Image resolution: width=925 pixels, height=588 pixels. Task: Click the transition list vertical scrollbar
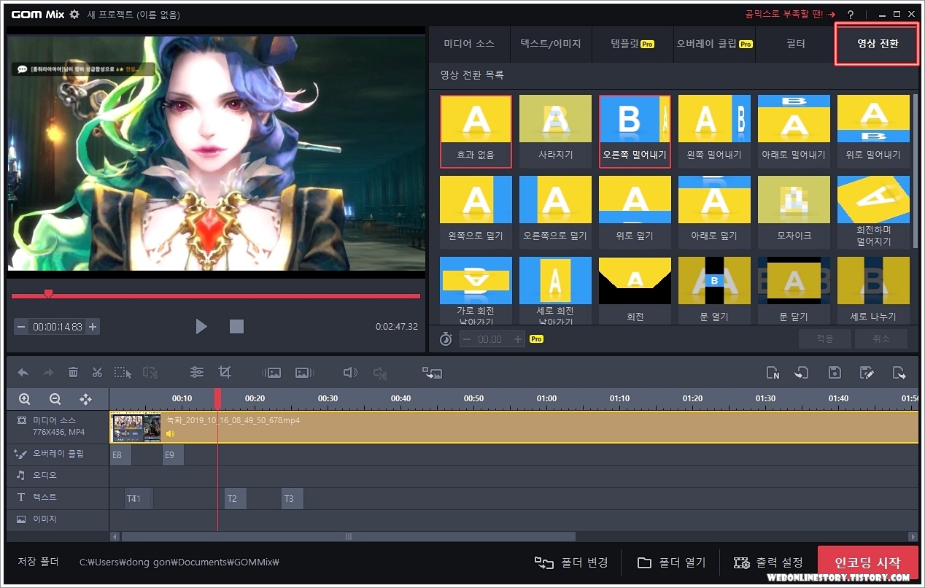click(915, 171)
